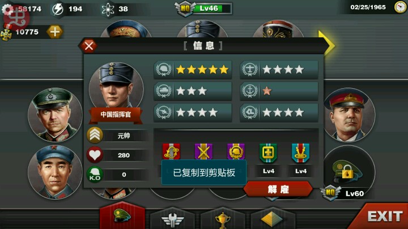Open the wrench upgrade tab
Viewport: 408px width, 229px height.
click(172, 219)
